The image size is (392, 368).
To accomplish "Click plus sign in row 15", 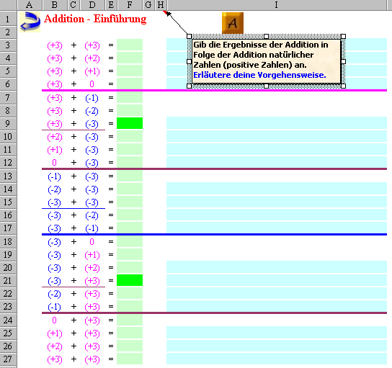I will pyautogui.click(x=73, y=202).
